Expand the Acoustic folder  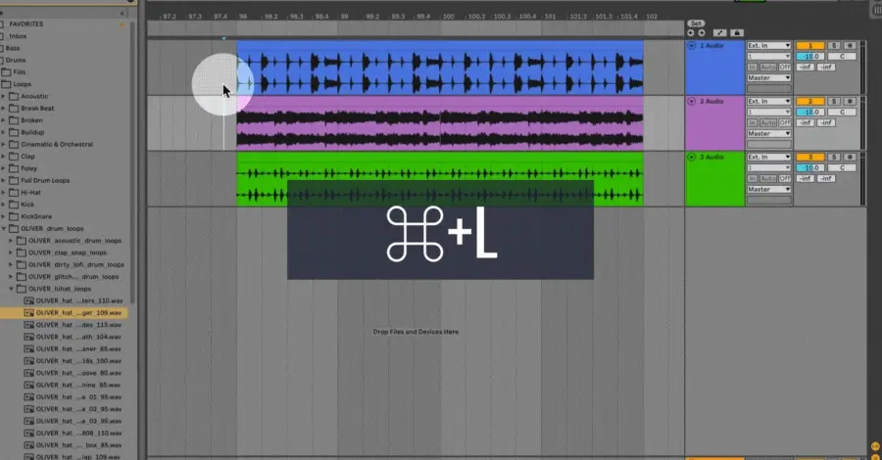[3, 96]
